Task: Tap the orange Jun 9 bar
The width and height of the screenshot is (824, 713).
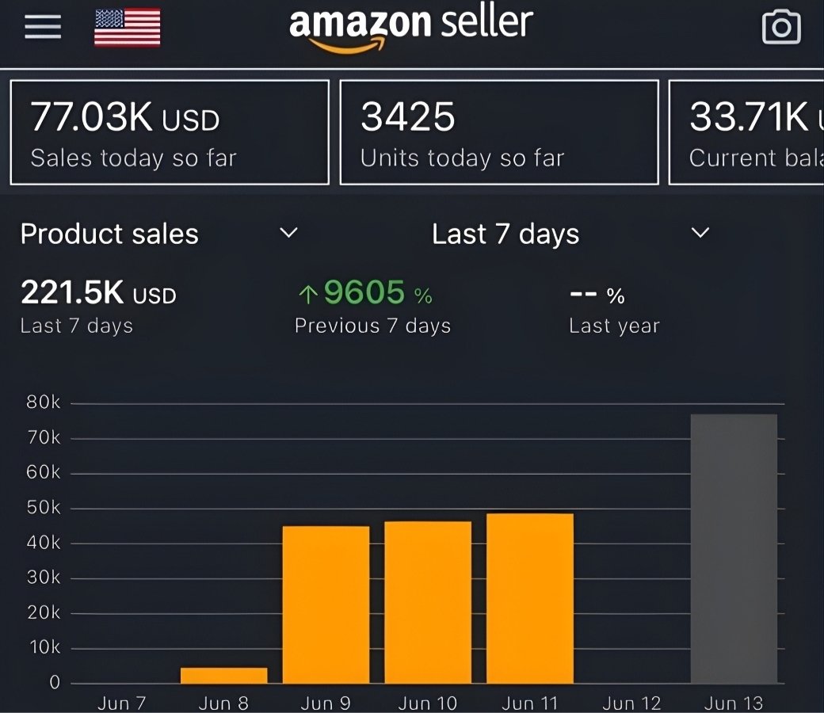Action: coord(326,604)
